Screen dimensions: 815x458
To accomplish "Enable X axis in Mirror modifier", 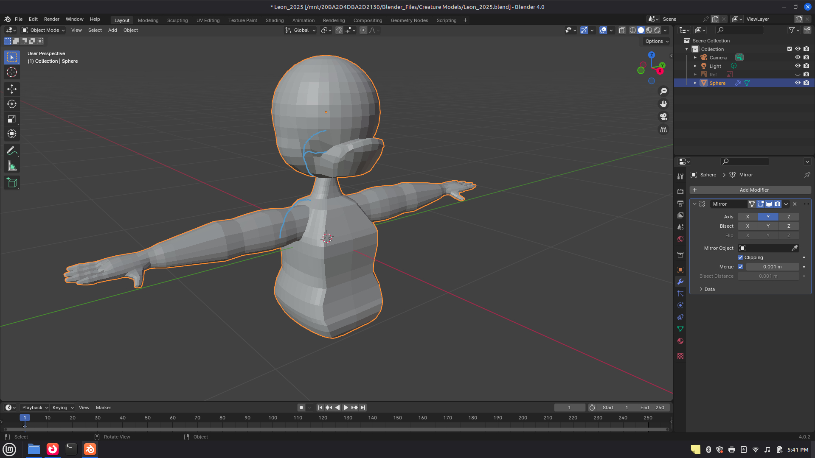I will pos(748,217).
